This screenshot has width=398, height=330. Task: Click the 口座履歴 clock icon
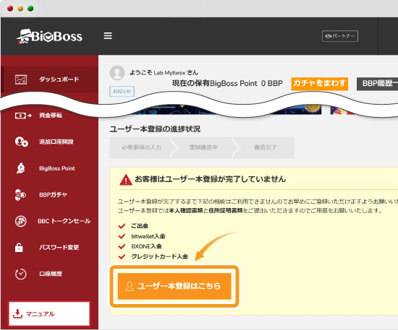(21, 274)
